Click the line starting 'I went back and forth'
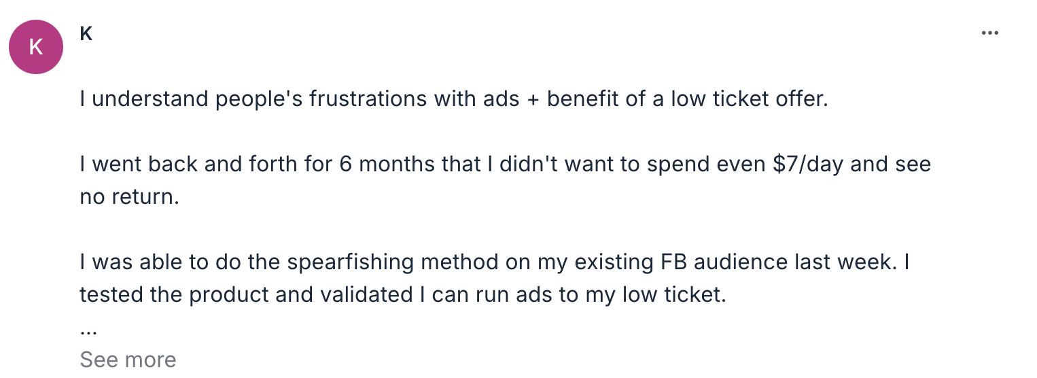Screen dimensions: 1037x378 (504, 165)
